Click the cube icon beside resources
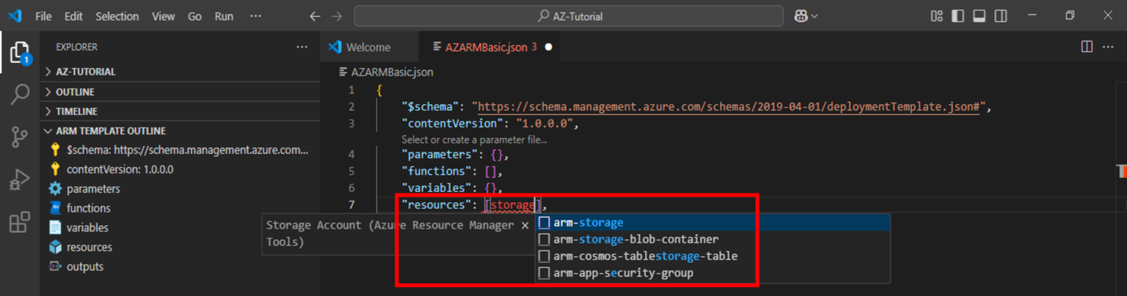This screenshot has height=296, width=1127. pyautogui.click(x=55, y=247)
